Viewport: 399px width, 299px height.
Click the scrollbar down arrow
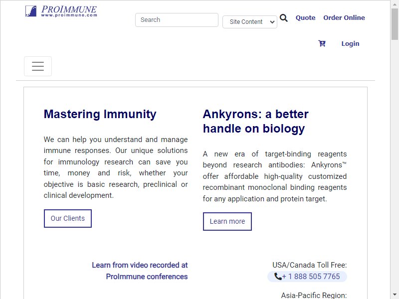[395, 295]
